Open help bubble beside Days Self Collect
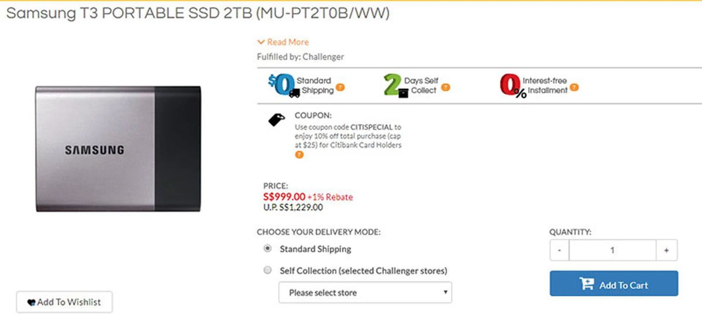 445,88
